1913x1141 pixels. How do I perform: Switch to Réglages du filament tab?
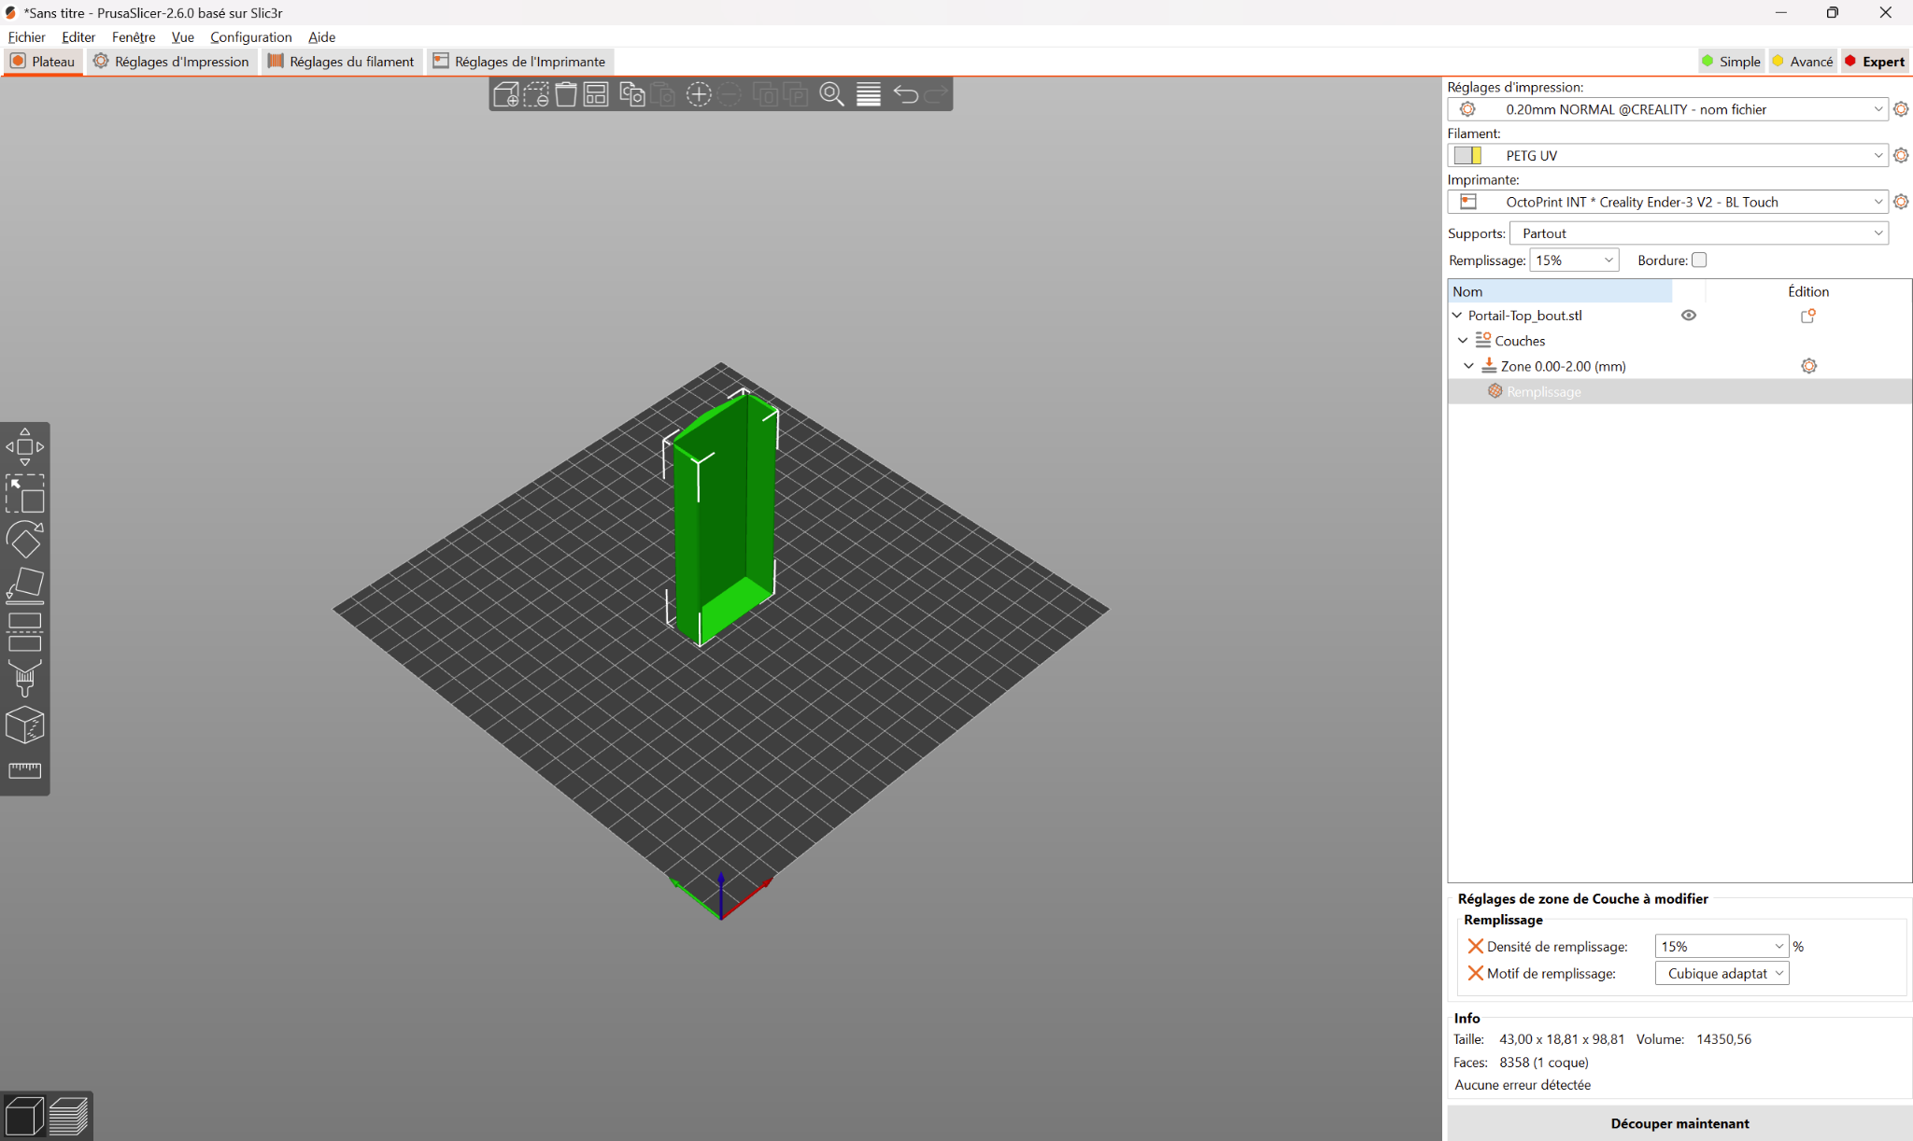341,62
